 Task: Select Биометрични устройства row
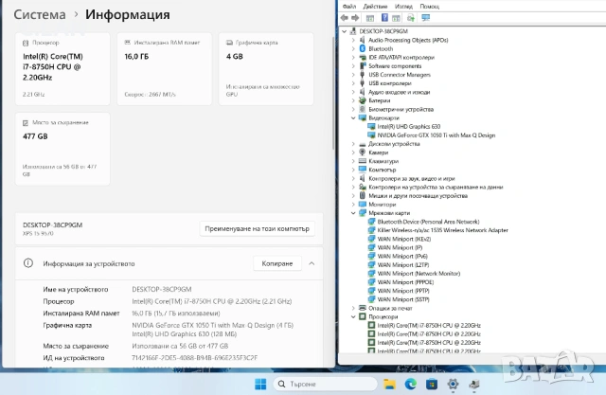[x=401, y=109]
